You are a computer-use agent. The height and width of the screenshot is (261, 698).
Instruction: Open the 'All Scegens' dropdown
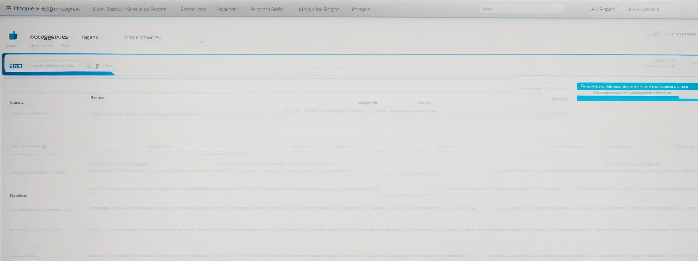[x=603, y=9]
